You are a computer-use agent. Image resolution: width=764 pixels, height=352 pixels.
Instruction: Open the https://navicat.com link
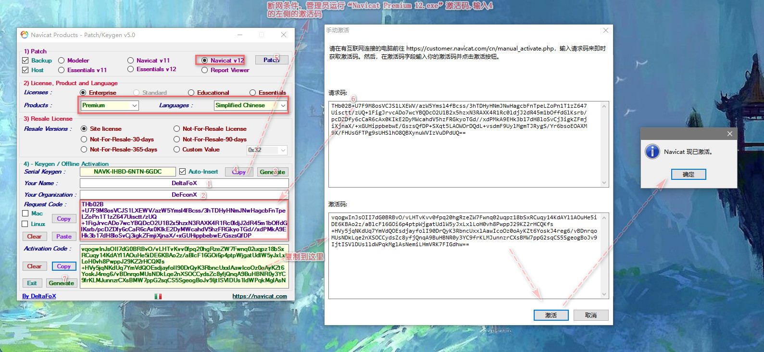[260, 296]
